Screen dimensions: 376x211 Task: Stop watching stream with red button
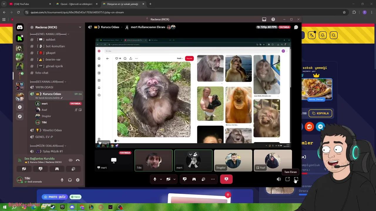click(x=226, y=179)
